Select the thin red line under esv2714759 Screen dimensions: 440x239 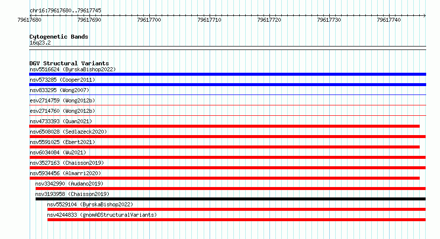[x=227, y=105]
